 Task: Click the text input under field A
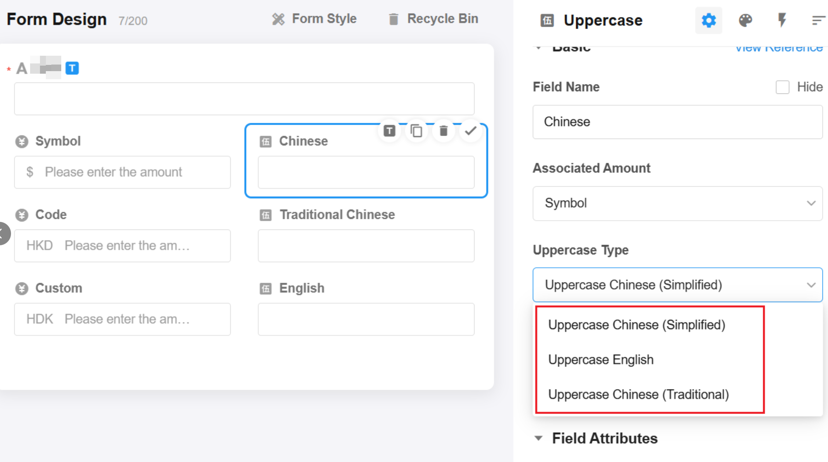coord(244,99)
